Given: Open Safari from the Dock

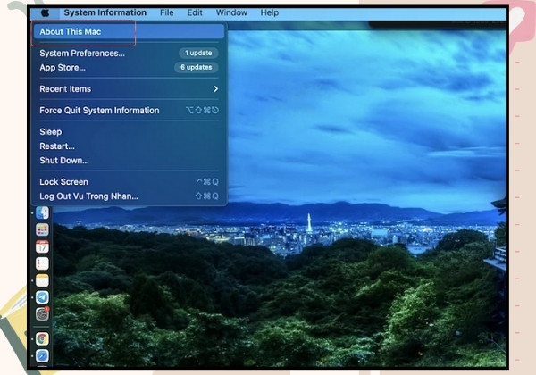Looking at the screenshot, I should coord(42,355).
